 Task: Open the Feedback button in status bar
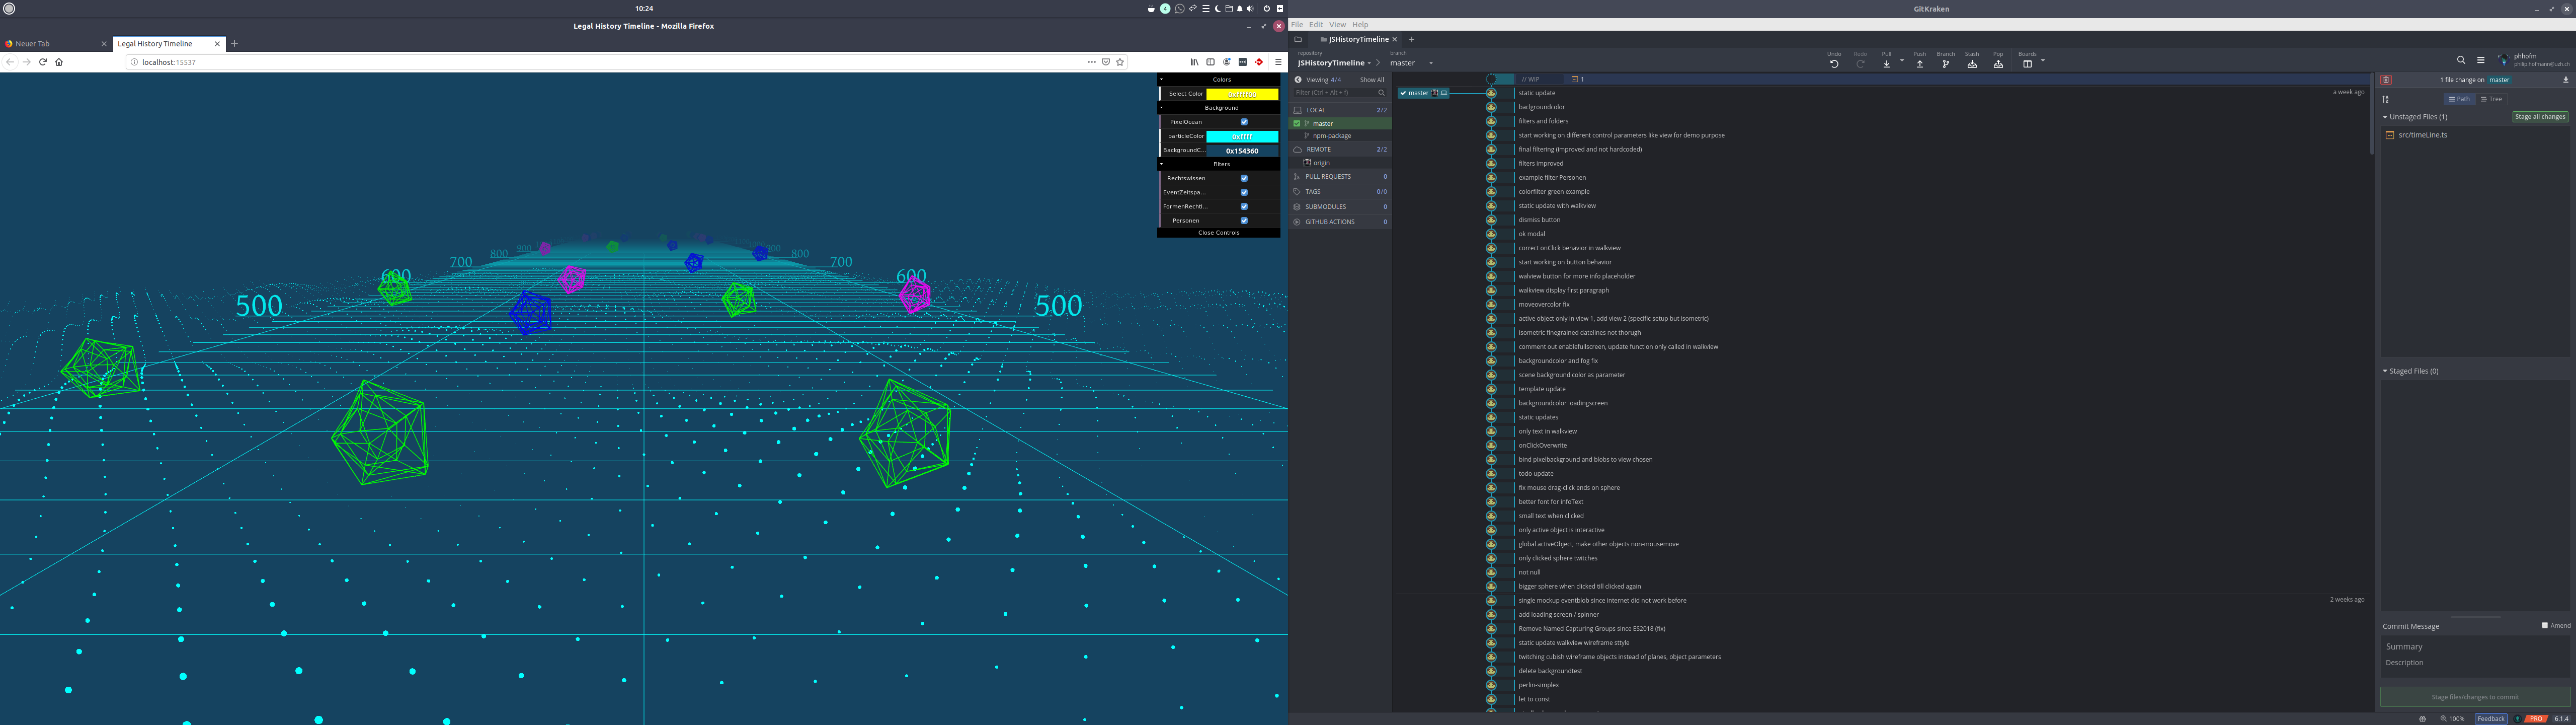(x=2491, y=719)
